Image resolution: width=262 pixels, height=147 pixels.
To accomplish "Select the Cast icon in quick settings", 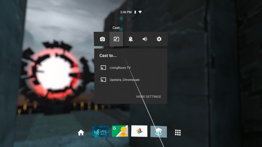I will [116, 39].
